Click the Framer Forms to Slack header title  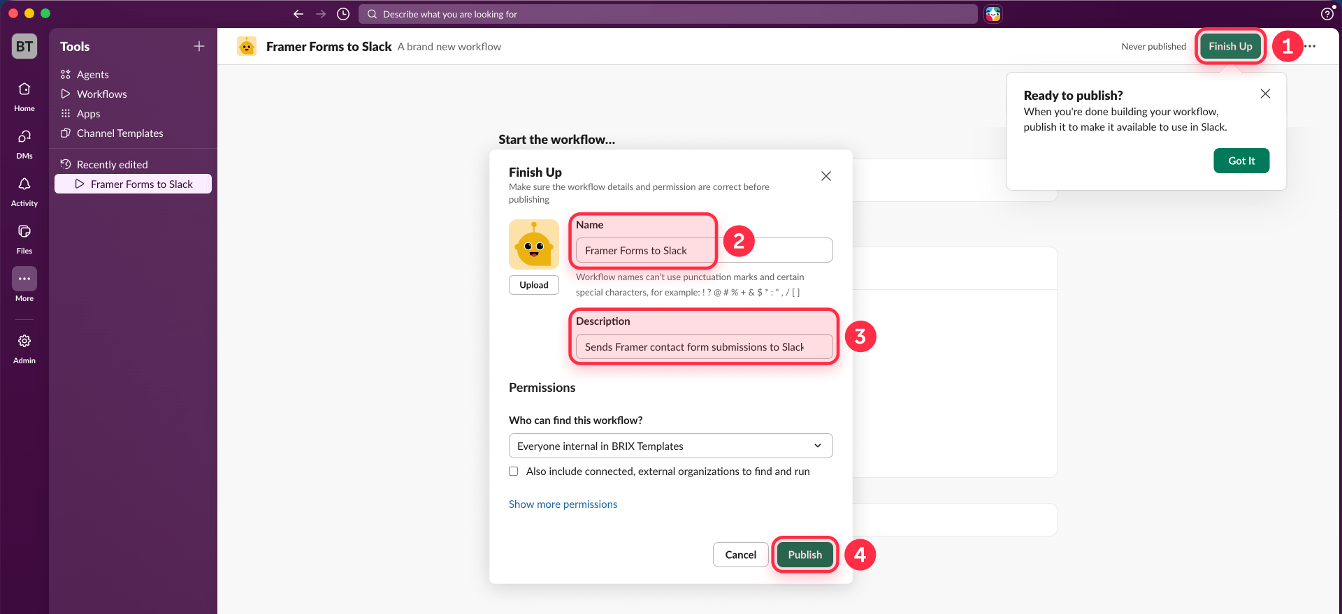(x=329, y=46)
